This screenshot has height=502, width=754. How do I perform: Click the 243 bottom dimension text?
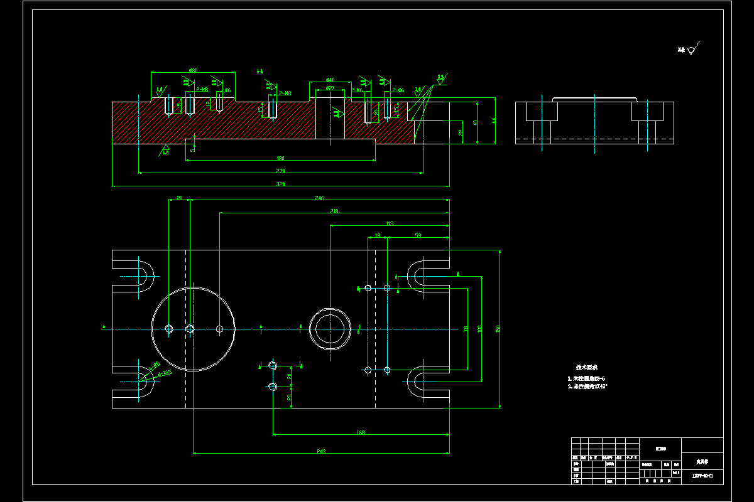pos(321,451)
